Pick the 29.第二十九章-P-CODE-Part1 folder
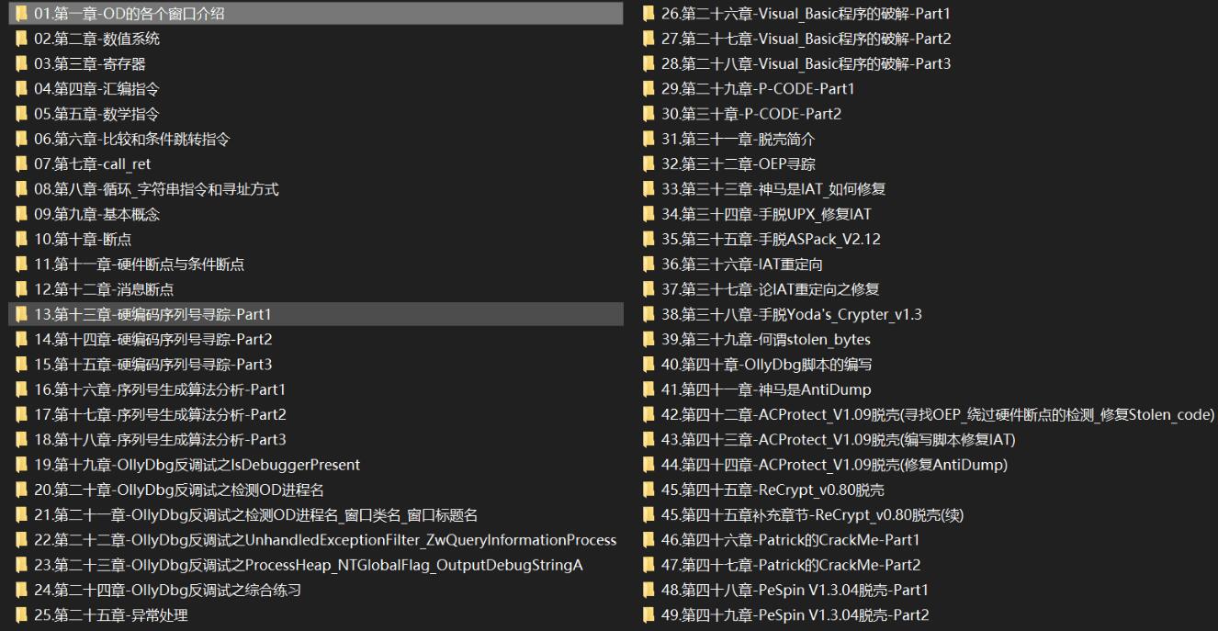Screen dimensions: 1218x631 [758, 89]
